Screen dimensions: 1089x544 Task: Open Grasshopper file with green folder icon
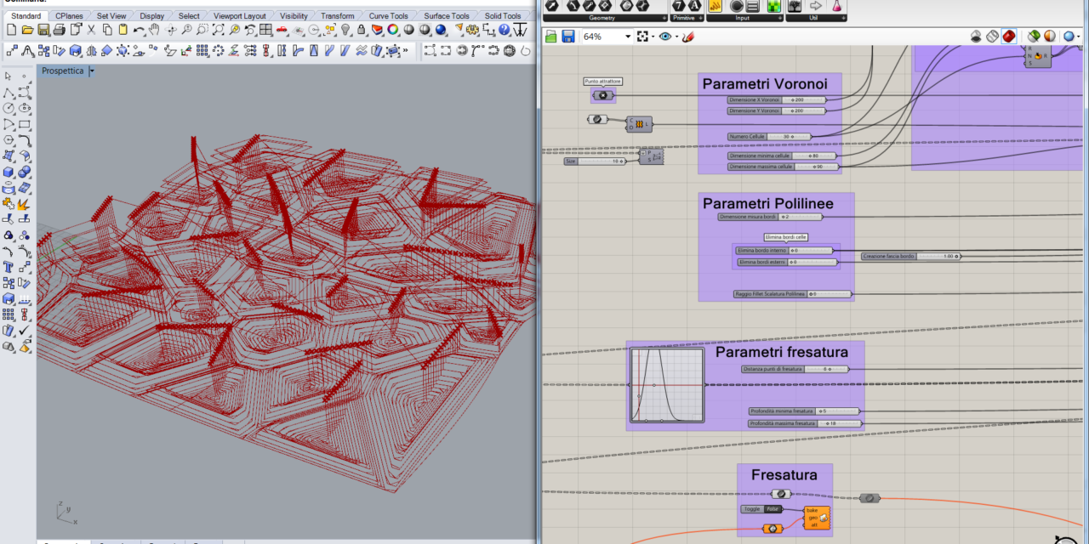(550, 37)
